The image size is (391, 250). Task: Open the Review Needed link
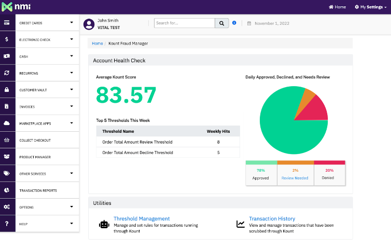coord(295,178)
